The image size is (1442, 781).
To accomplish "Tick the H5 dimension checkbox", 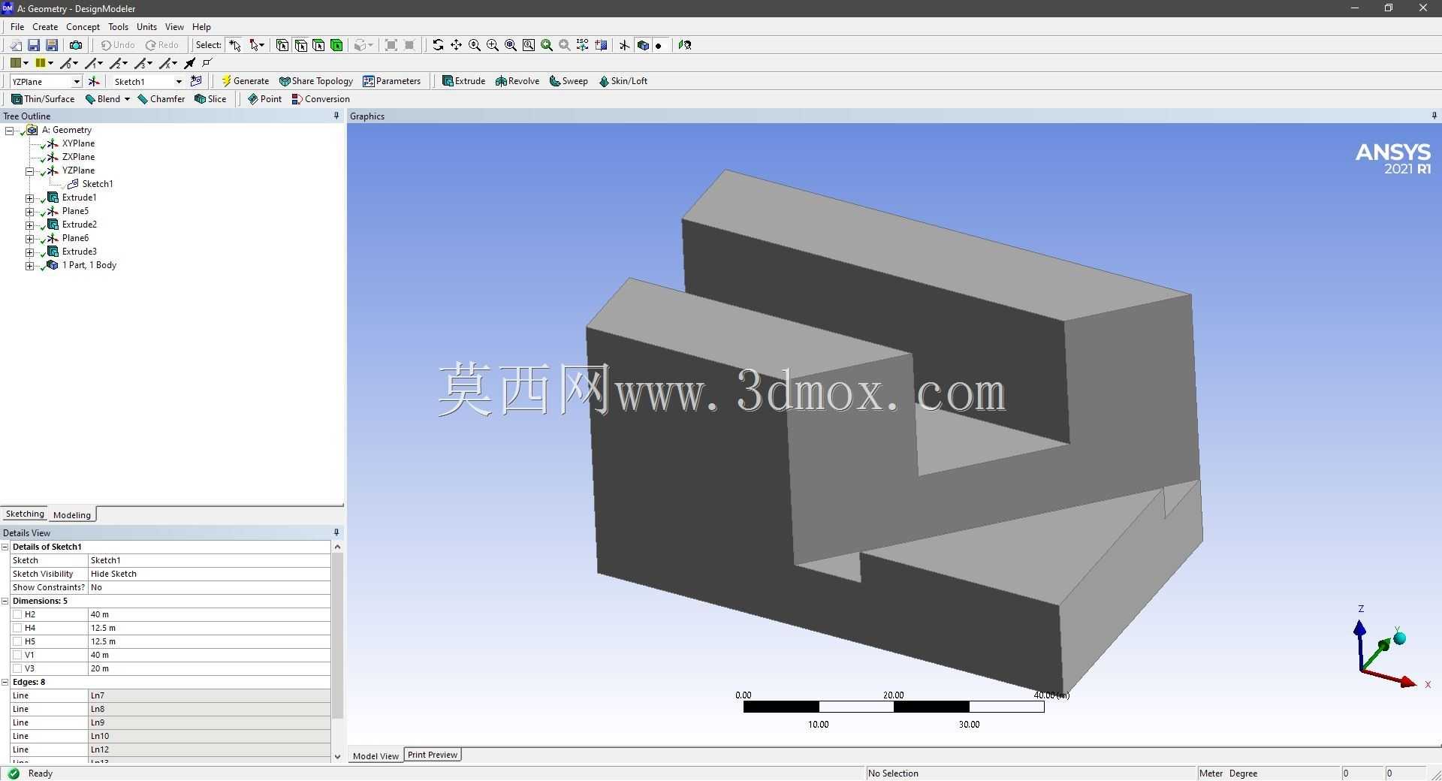I will point(17,641).
